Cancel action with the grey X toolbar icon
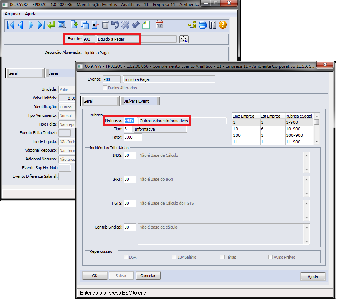 [125, 25]
